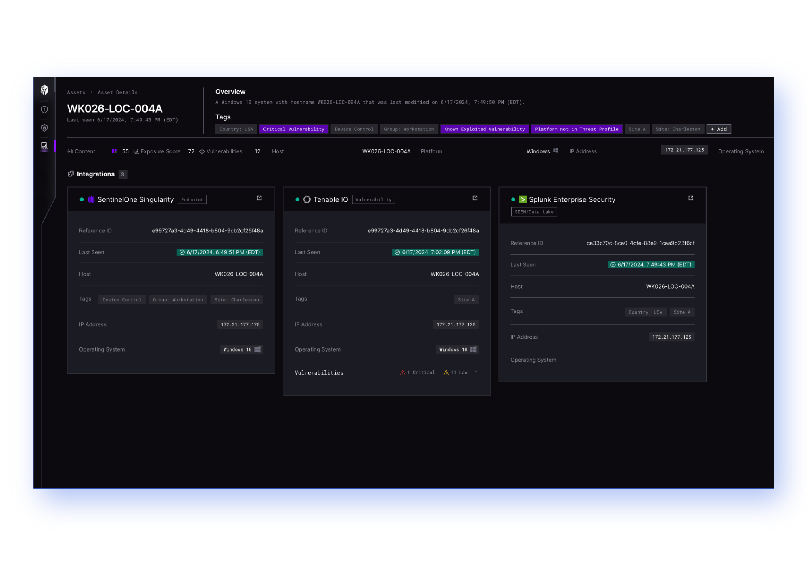Screen dimensions: 807x565
Task: Go to Assets breadcrumb
Action: [76, 92]
